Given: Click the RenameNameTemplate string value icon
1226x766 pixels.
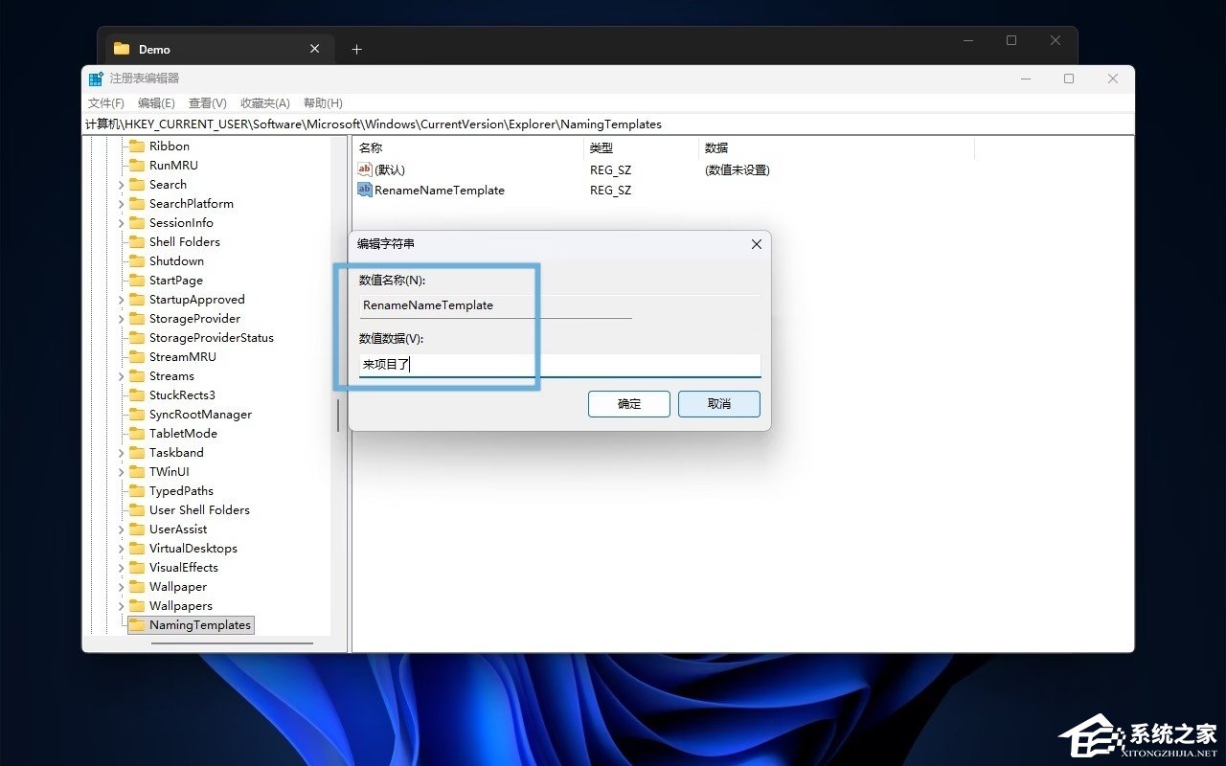Looking at the screenshot, I should coord(365,190).
